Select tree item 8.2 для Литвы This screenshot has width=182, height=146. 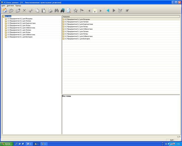(19, 25)
